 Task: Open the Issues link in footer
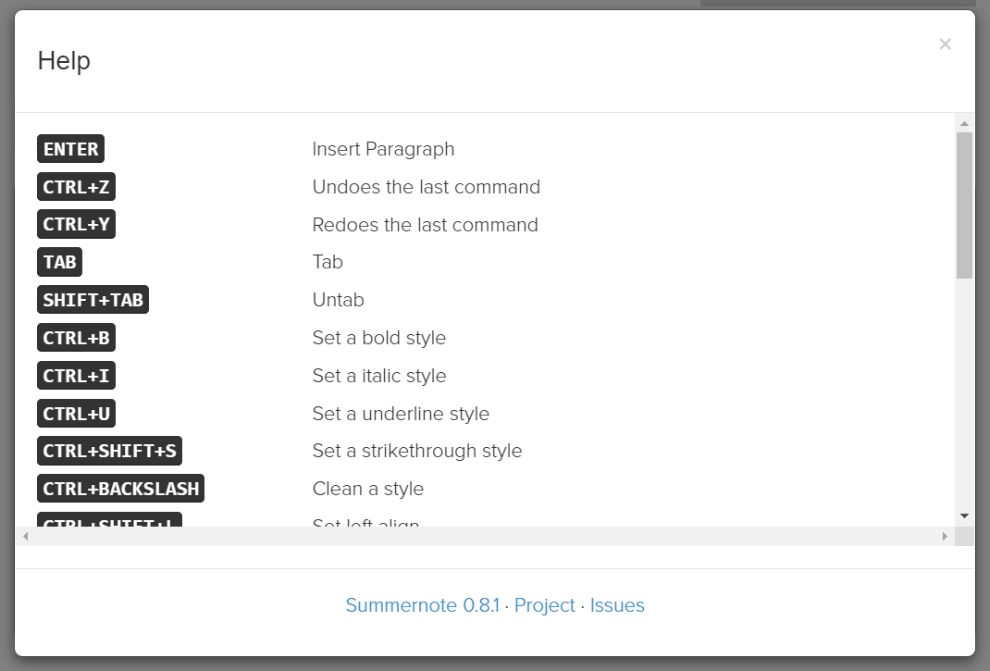point(617,605)
